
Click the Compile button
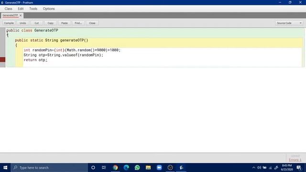click(9, 23)
